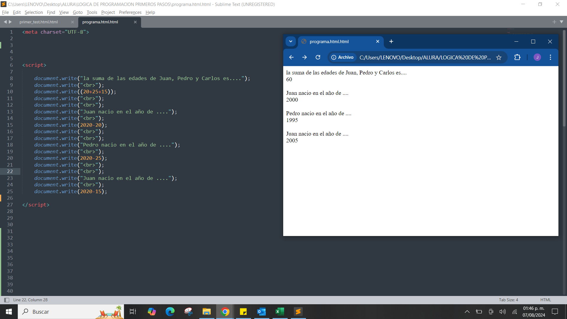
Task: Open Outlook from the taskbar
Action: 262,312
